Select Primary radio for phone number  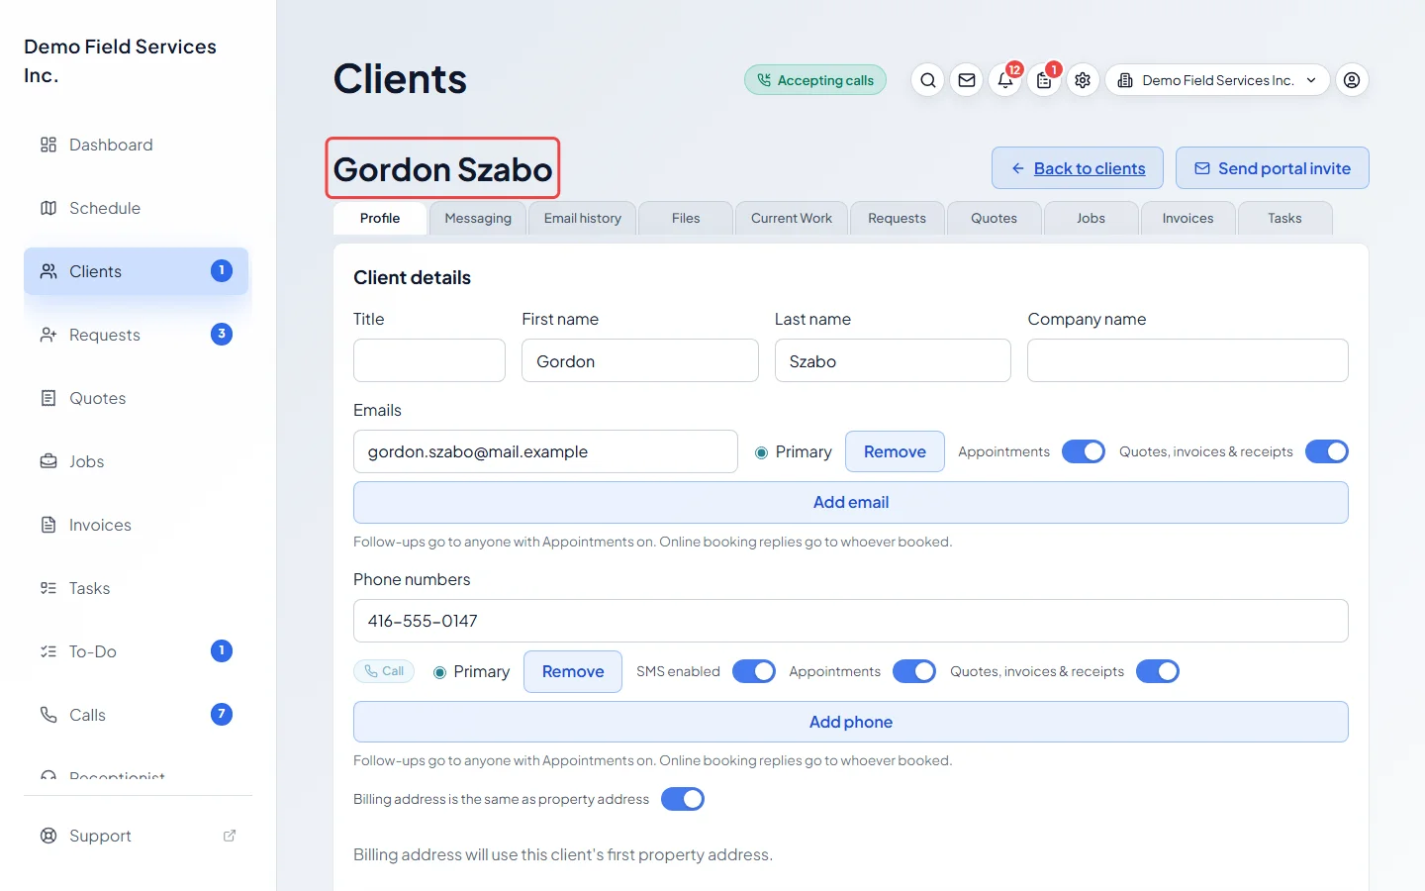pos(439,672)
